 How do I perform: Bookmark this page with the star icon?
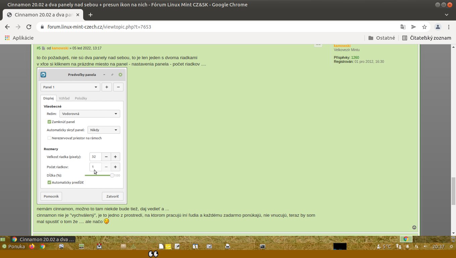[x=424, y=27]
